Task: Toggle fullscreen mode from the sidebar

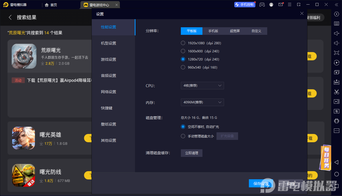Action: [336, 53]
